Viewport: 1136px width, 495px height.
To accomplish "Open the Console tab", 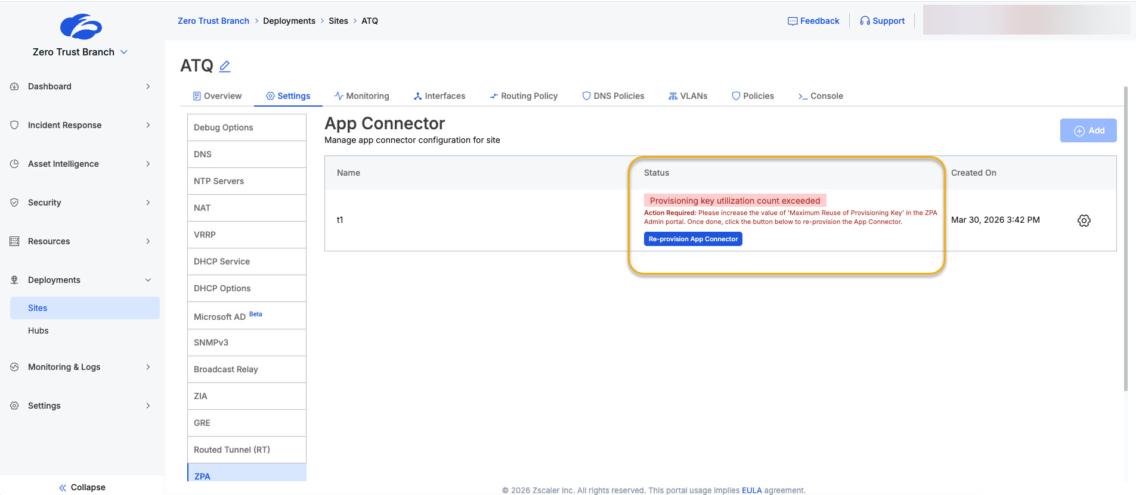I will pos(821,96).
